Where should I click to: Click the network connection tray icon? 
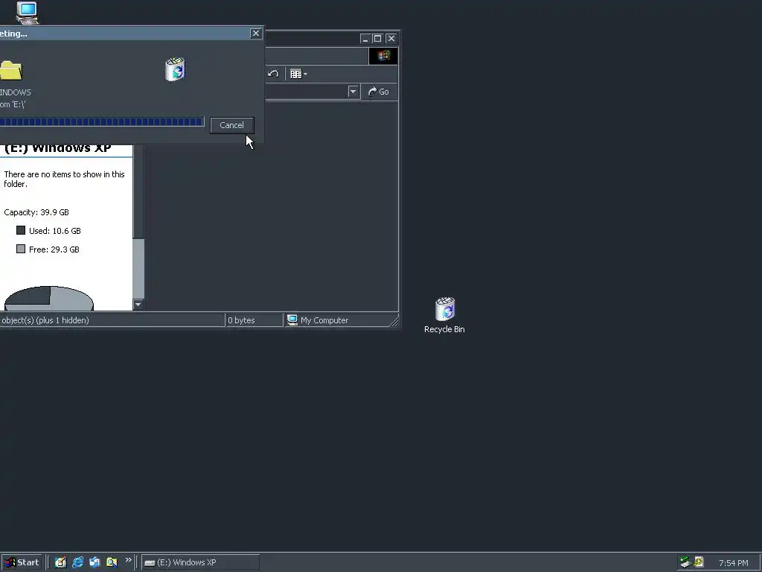click(685, 562)
